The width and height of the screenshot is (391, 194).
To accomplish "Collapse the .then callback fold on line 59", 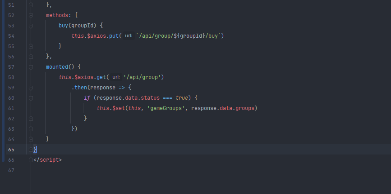I will tap(31, 88).
